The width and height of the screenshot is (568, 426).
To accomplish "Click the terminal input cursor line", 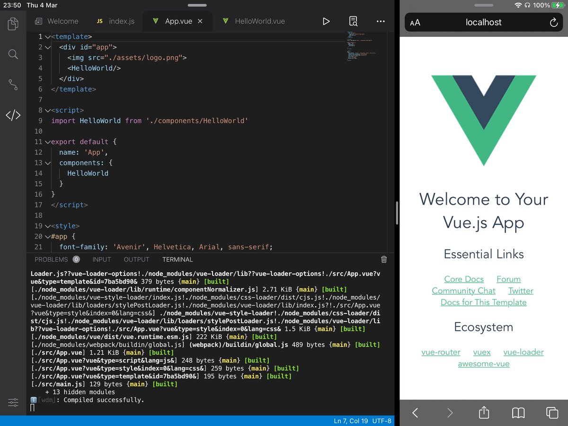I will 33,408.
